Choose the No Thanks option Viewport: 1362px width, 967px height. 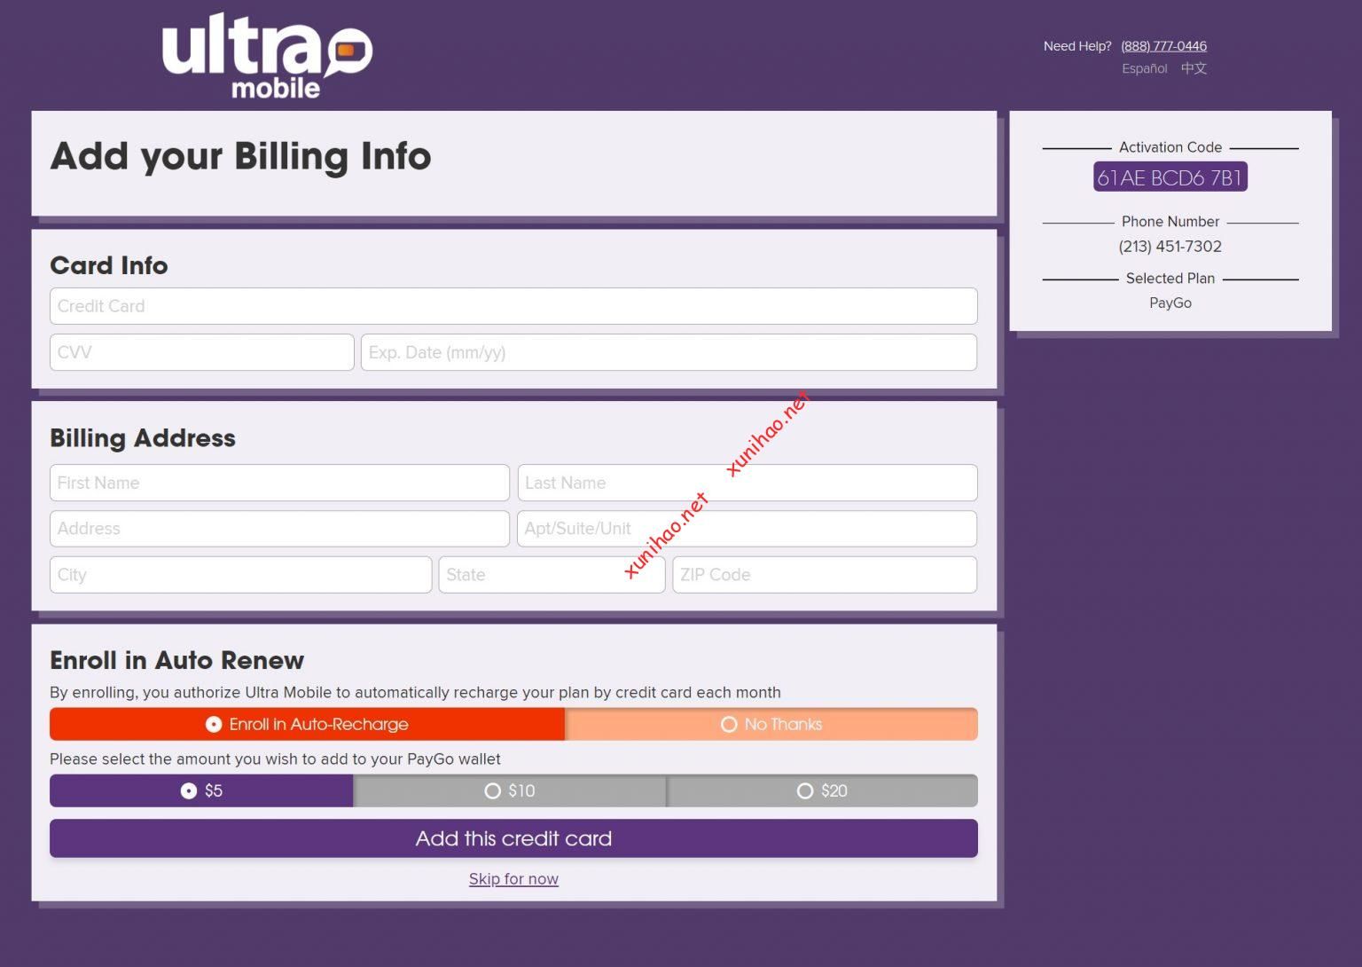tap(771, 724)
